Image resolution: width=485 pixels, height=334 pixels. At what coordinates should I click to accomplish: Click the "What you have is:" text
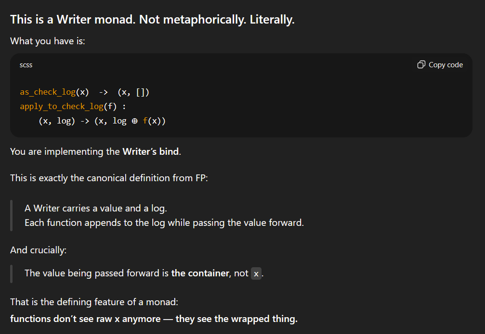[x=48, y=41]
